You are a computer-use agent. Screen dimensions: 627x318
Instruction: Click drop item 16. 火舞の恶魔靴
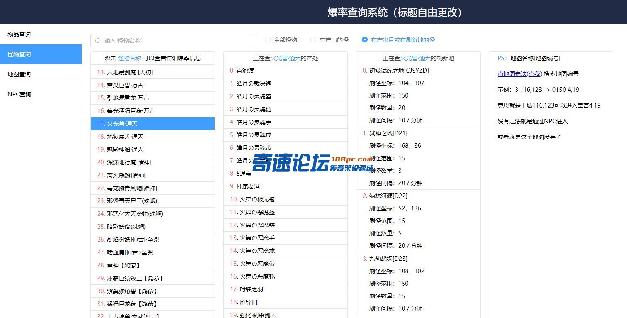(x=285, y=276)
